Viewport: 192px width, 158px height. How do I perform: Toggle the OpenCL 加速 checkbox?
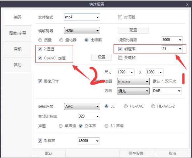(x=40, y=58)
